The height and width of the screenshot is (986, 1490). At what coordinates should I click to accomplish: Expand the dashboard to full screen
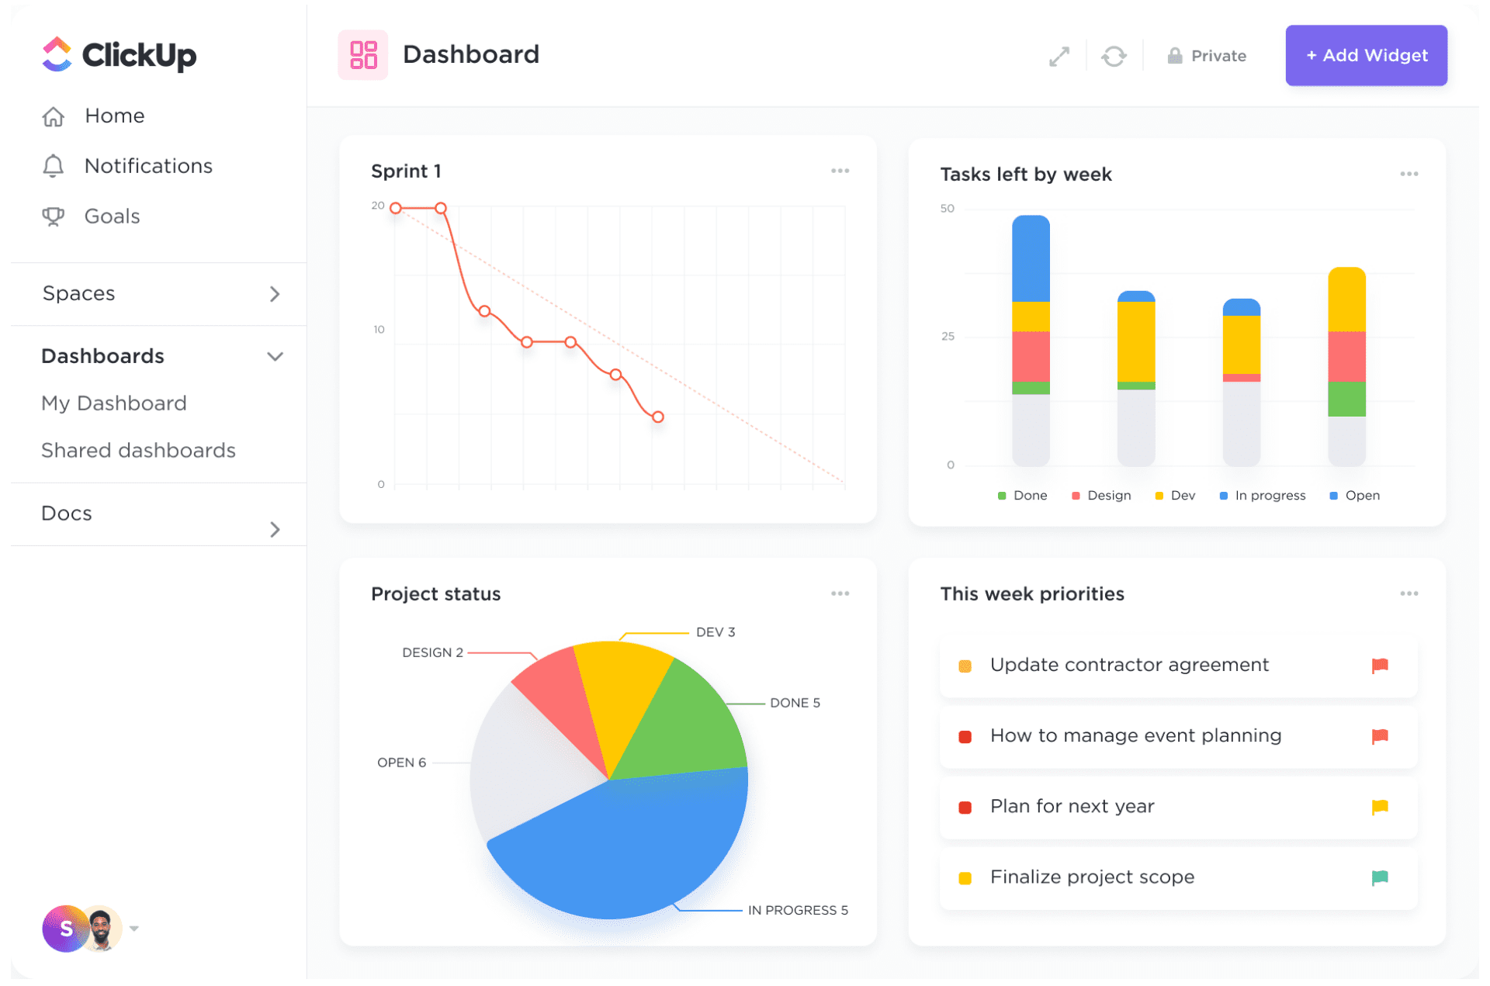(x=1059, y=55)
